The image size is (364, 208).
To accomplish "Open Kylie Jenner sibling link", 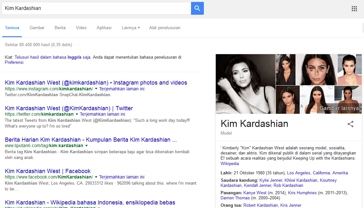I will (271, 180).
